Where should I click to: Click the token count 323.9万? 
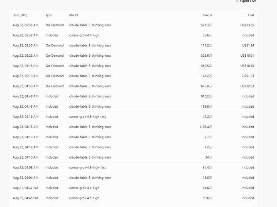point(206,55)
